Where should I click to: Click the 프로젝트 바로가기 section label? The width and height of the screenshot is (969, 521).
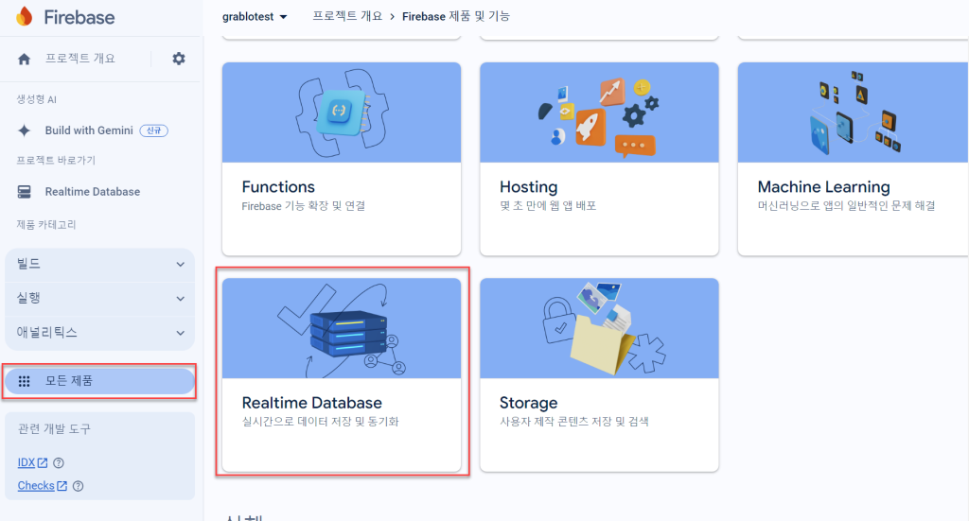pyautogui.click(x=56, y=161)
